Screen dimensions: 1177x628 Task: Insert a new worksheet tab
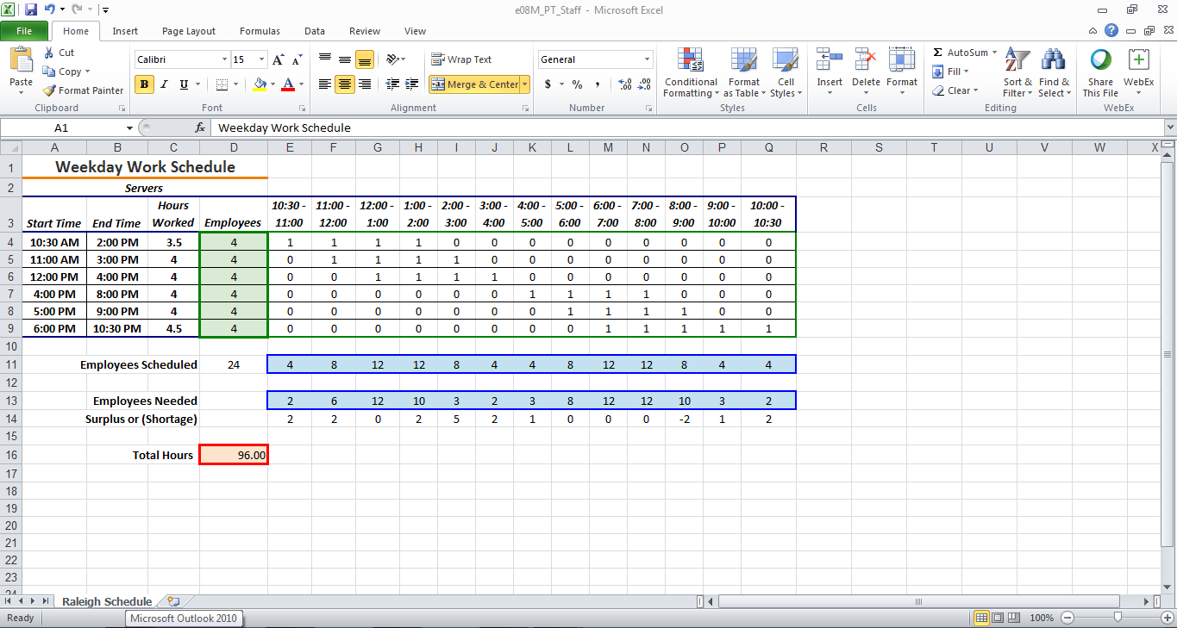(x=173, y=601)
